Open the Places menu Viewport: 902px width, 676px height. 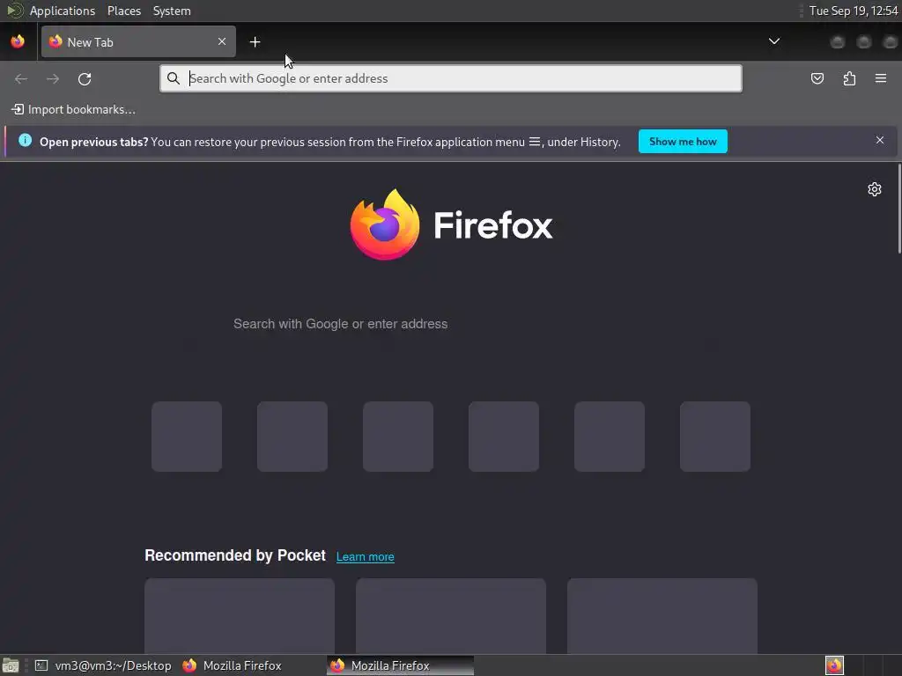click(x=124, y=11)
